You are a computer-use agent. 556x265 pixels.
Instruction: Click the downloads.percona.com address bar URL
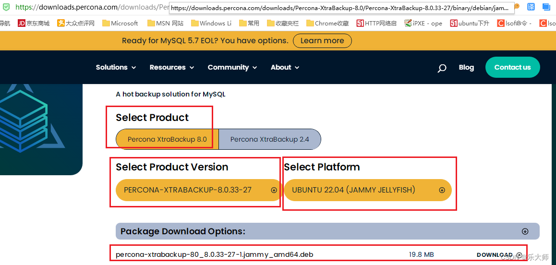point(92,7)
